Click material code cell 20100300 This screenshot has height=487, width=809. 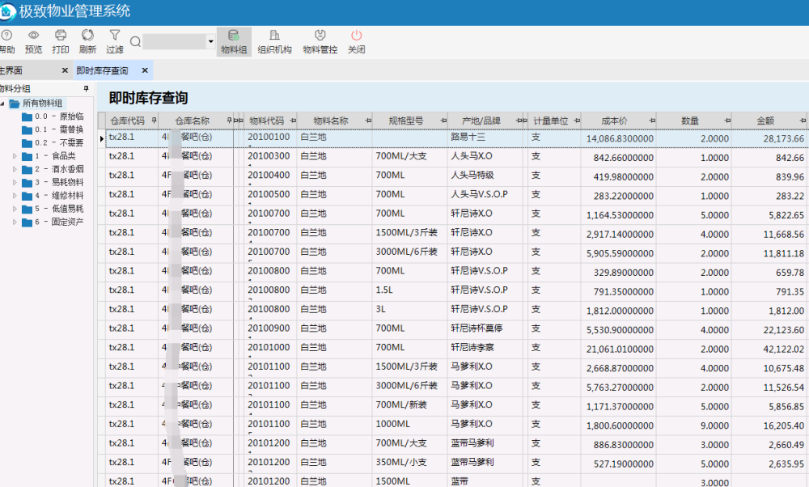coord(269,156)
